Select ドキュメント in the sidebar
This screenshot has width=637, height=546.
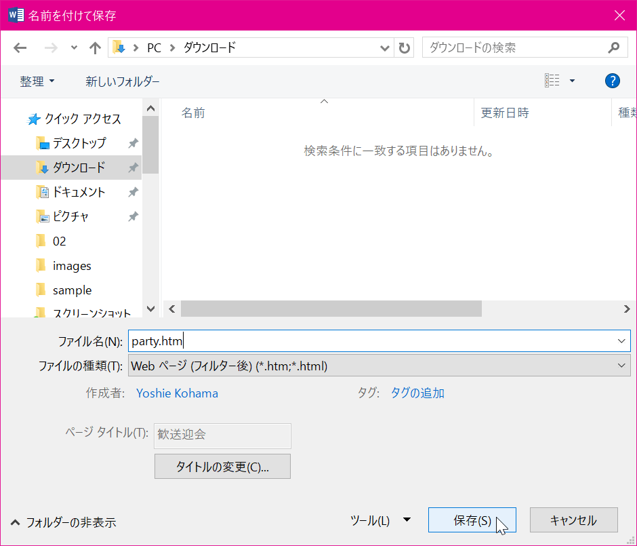[70, 192]
